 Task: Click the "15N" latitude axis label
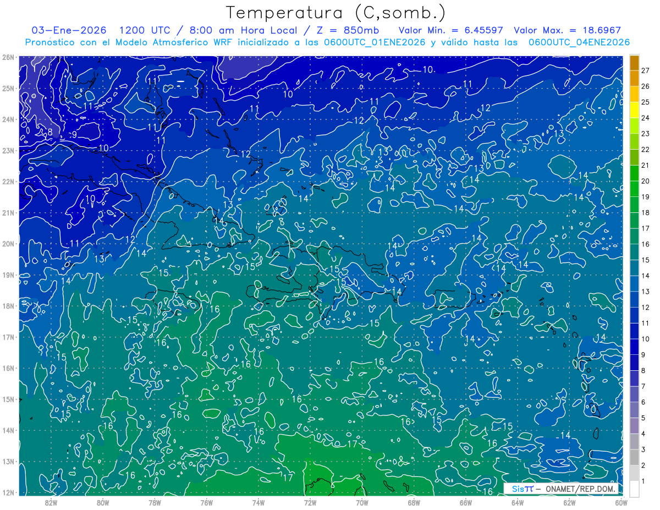[8, 399]
